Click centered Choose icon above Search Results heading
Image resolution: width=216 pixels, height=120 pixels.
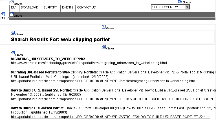point(104,27)
